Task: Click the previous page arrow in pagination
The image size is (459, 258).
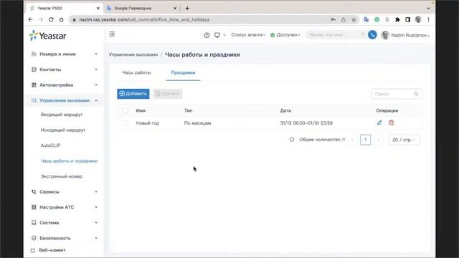Action: (352, 140)
